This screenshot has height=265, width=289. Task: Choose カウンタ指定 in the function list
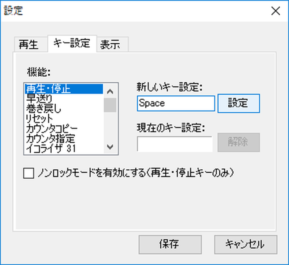(50, 138)
